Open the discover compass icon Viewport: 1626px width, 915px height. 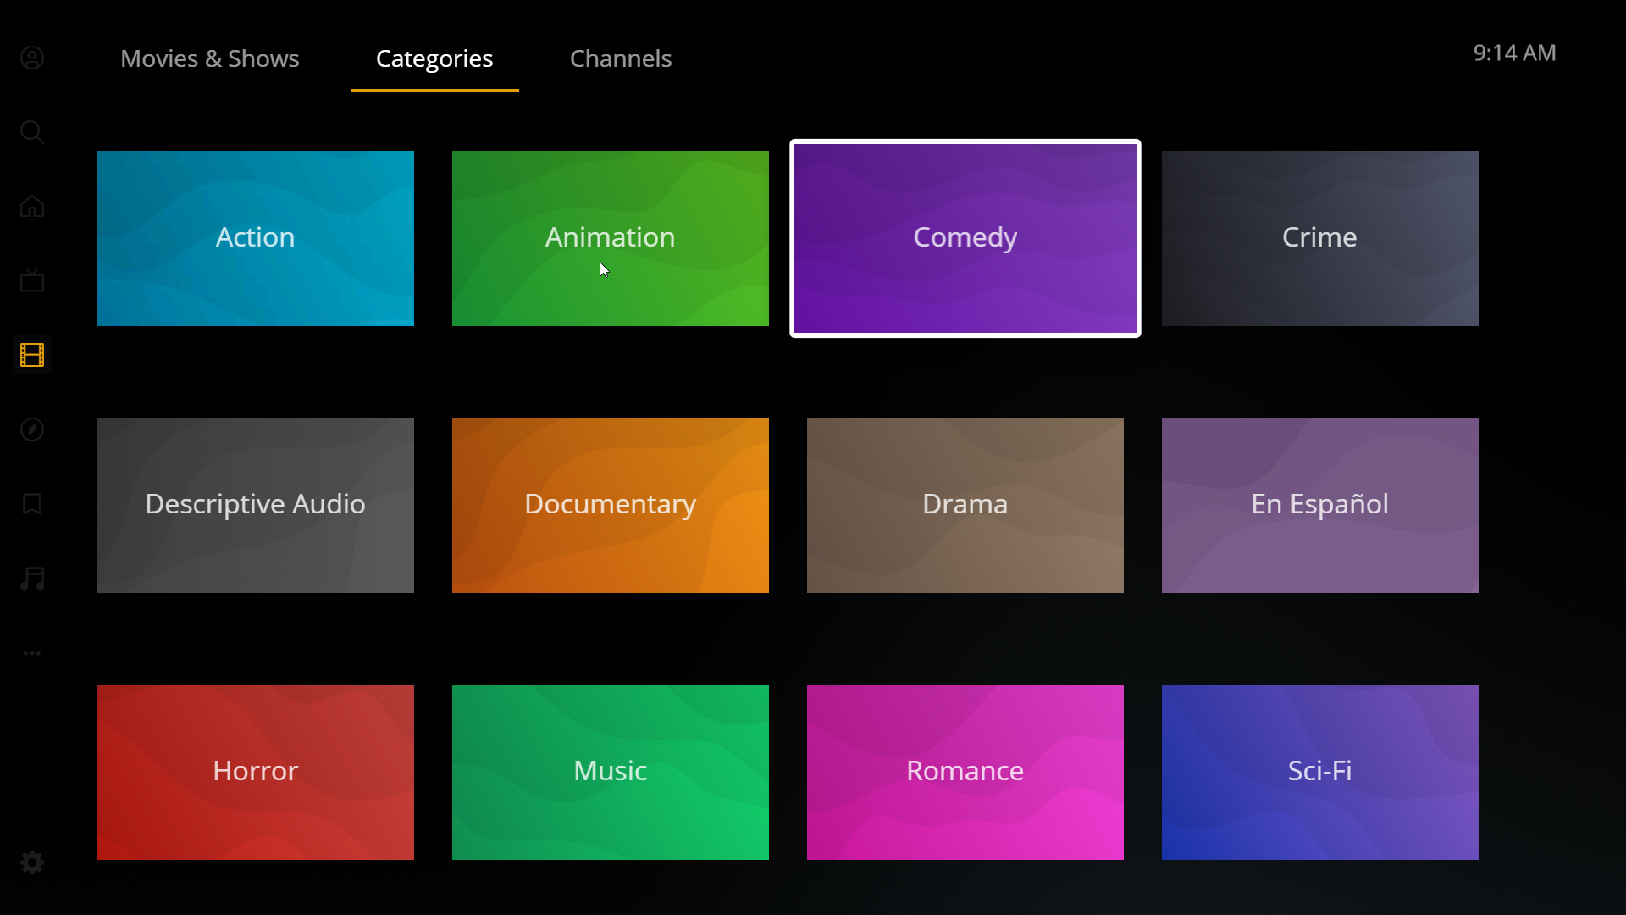click(x=31, y=430)
